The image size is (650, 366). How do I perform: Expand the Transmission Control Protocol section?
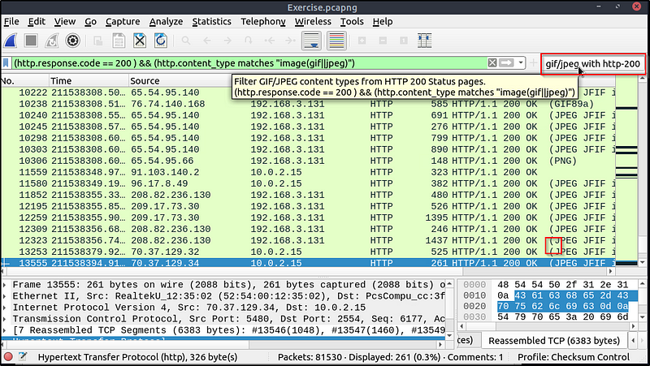6,318
